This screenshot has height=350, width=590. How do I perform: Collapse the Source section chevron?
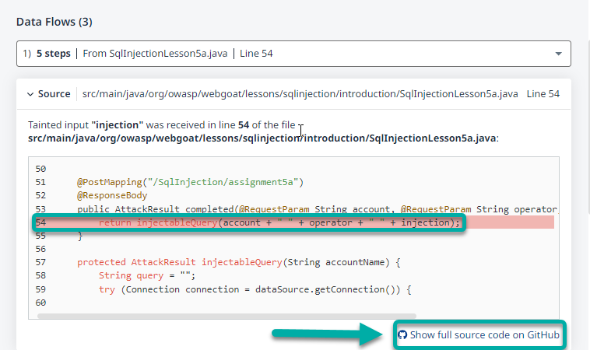coord(30,94)
